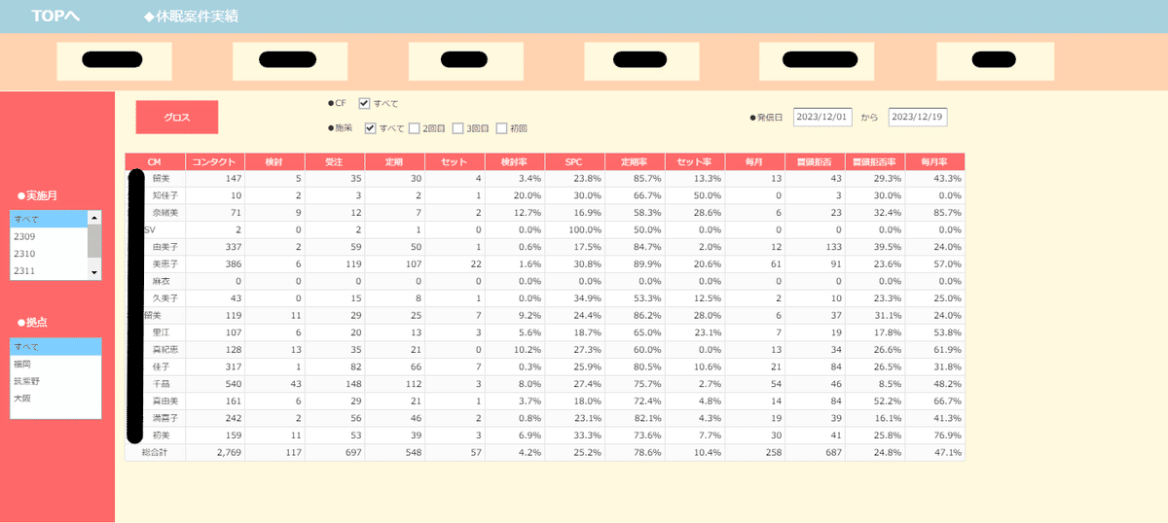Click the グロス button
This screenshot has width=1168, height=523.
(x=177, y=117)
